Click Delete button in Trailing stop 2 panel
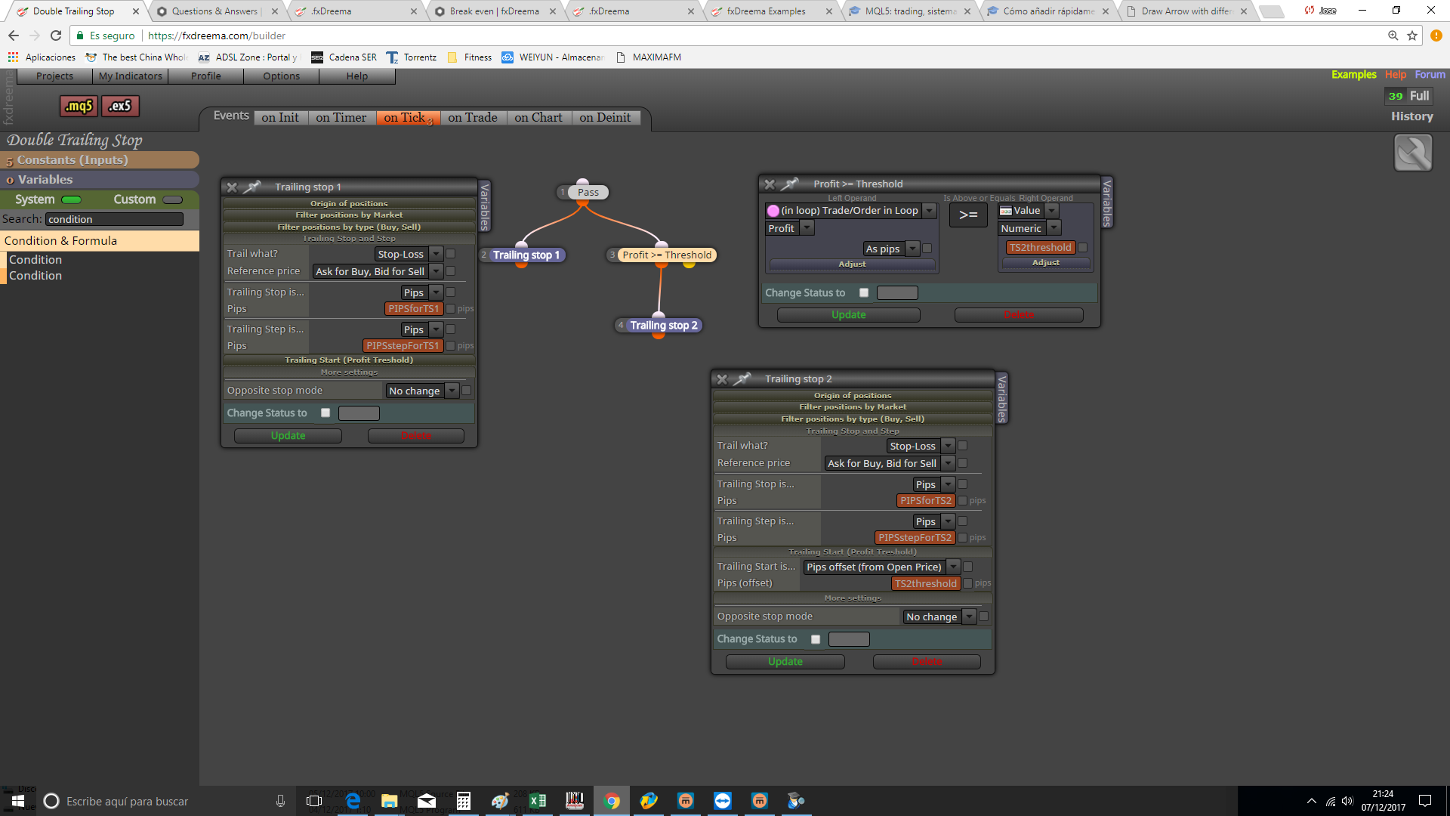The height and width of the screenshot is (816, 1450). click(927, 661)
